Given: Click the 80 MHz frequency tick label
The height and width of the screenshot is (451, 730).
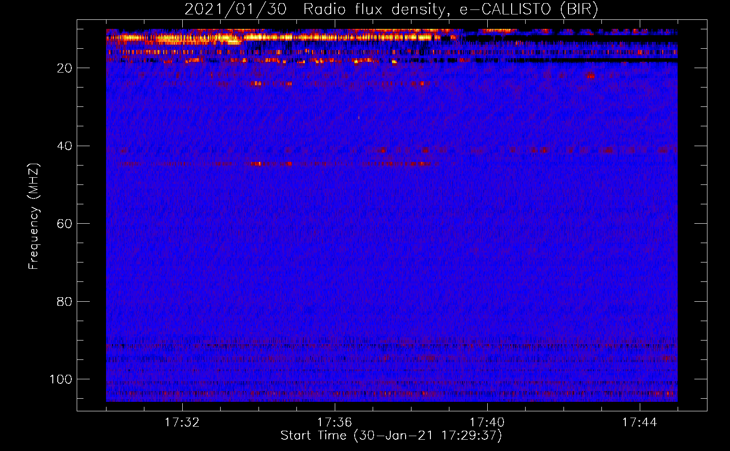Looking at the screenshot, I should pos(65,301).
